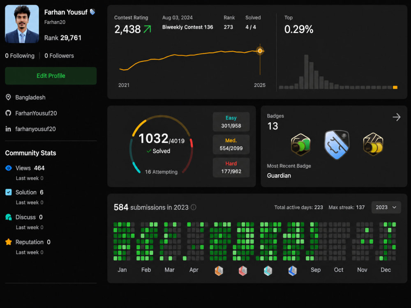Click the Max streak: 137 text
The image size is (411, 308).
click(x=346, y=207)
